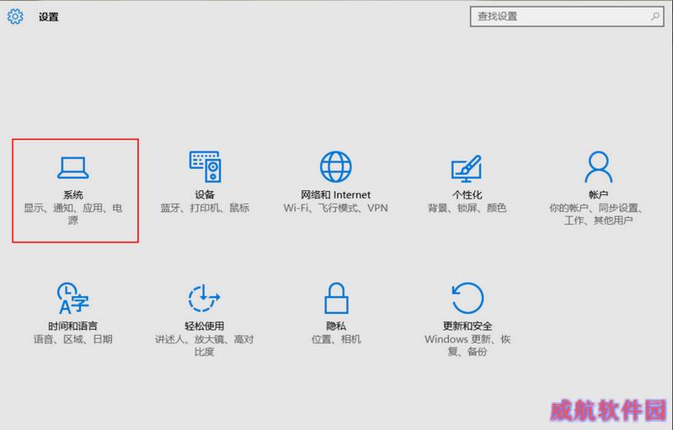Screen dimensions: 673x430
Task: Click description 你的帐户、同步设置、工作、其他用户
Action: pyautogui.click(x=598, y=215)
